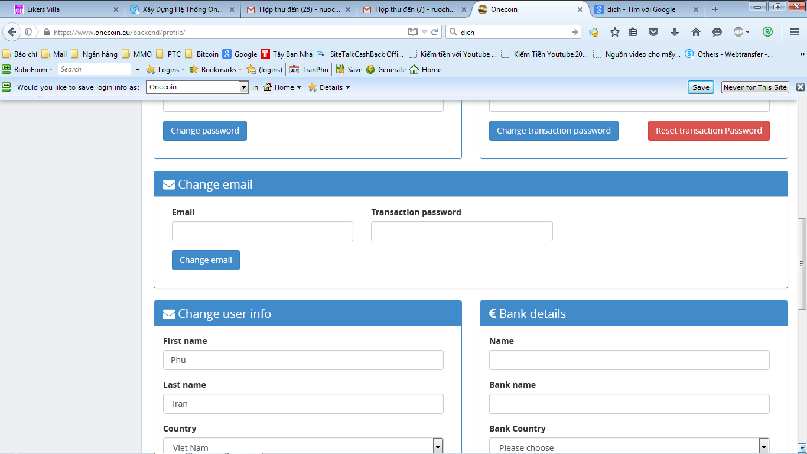Open SiteTalkCashBack bookmark

tap(360, 54)
